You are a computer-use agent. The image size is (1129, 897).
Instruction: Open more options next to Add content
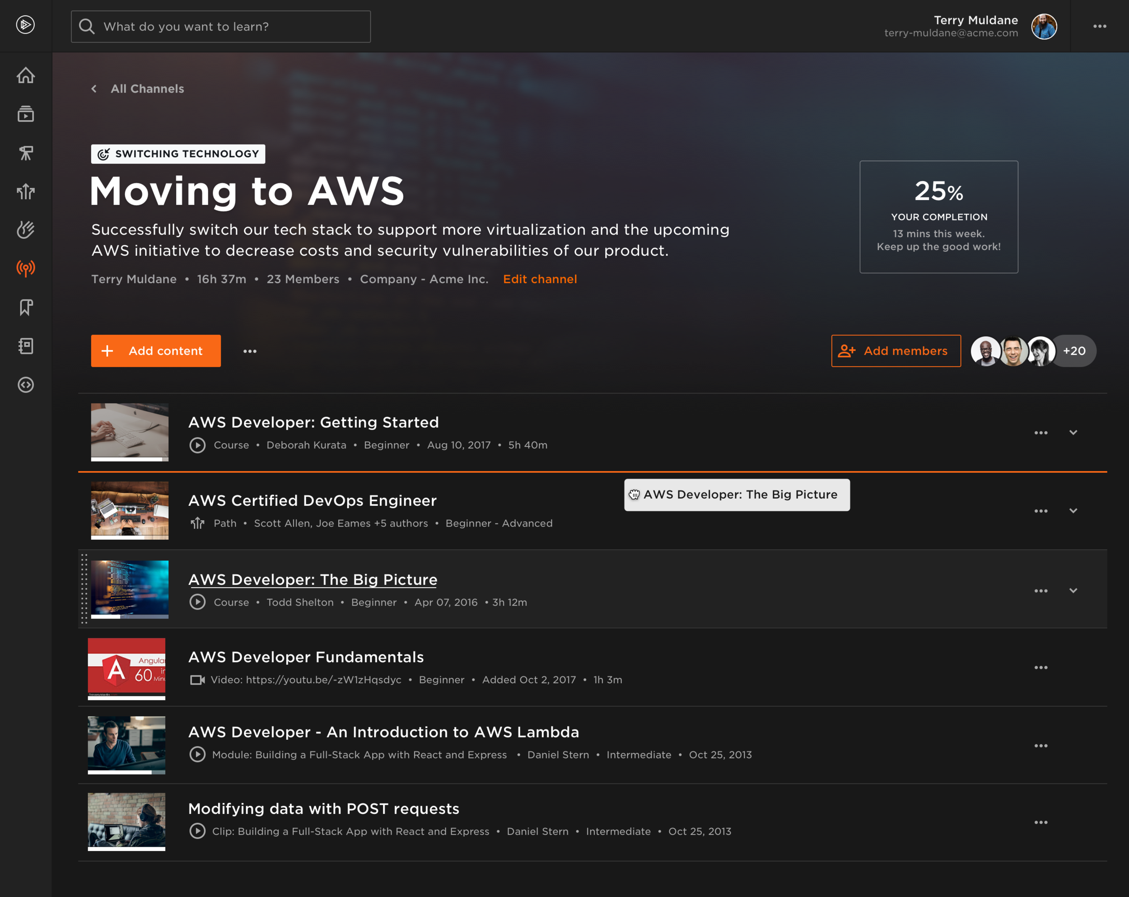[x=250, y=351]
